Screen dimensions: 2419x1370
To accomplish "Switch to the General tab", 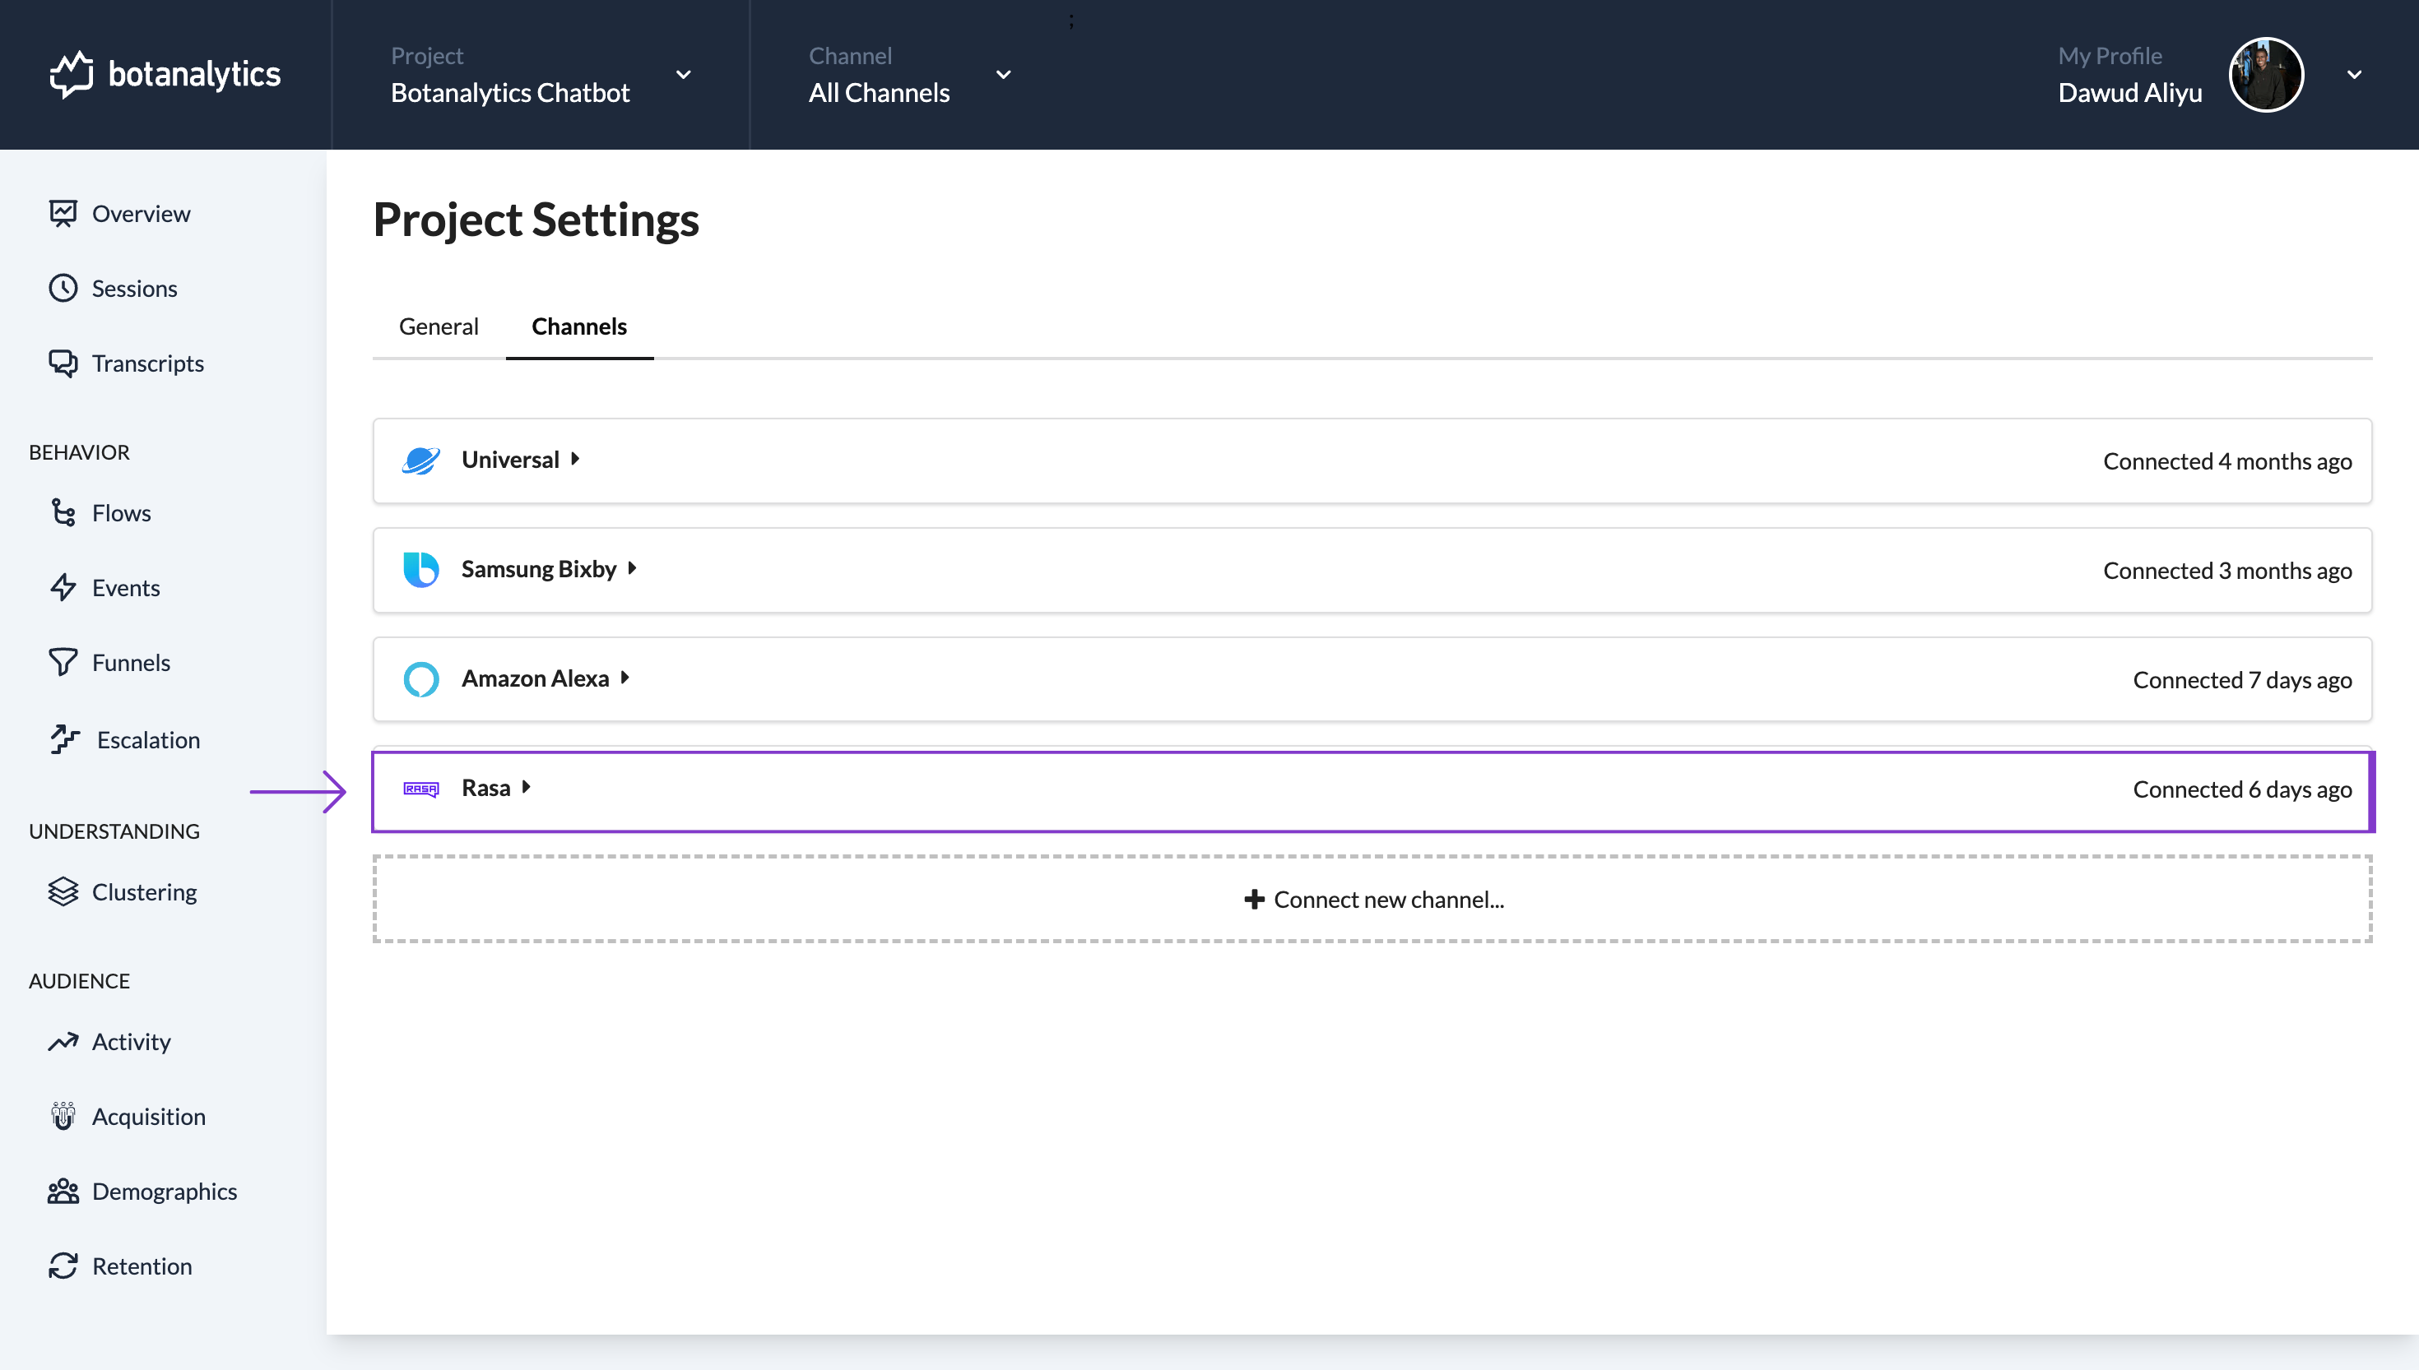I will pos(439,326).
